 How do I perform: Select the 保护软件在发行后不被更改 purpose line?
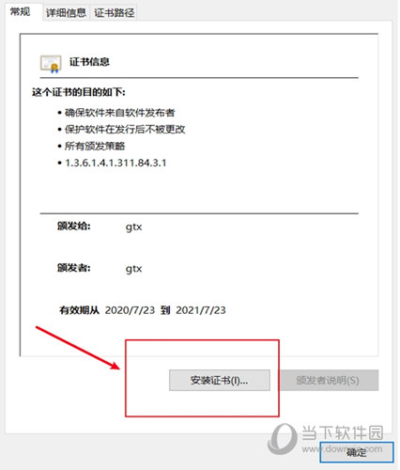pyautogui.click(x=125, y=129)
